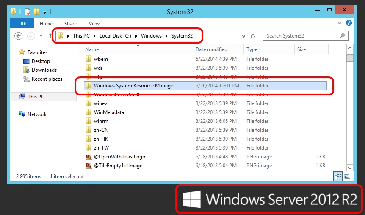Click the scroll down arrow
The width and height of the screenshot is (365, 215).
[350, 168]
